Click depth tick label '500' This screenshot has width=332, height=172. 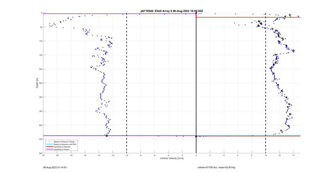tap(40, 153)
